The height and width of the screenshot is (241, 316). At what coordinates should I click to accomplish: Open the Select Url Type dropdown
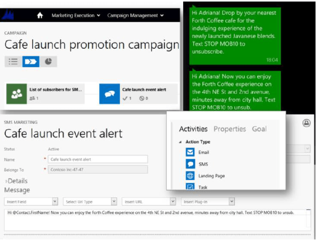(x=90, y=201)
